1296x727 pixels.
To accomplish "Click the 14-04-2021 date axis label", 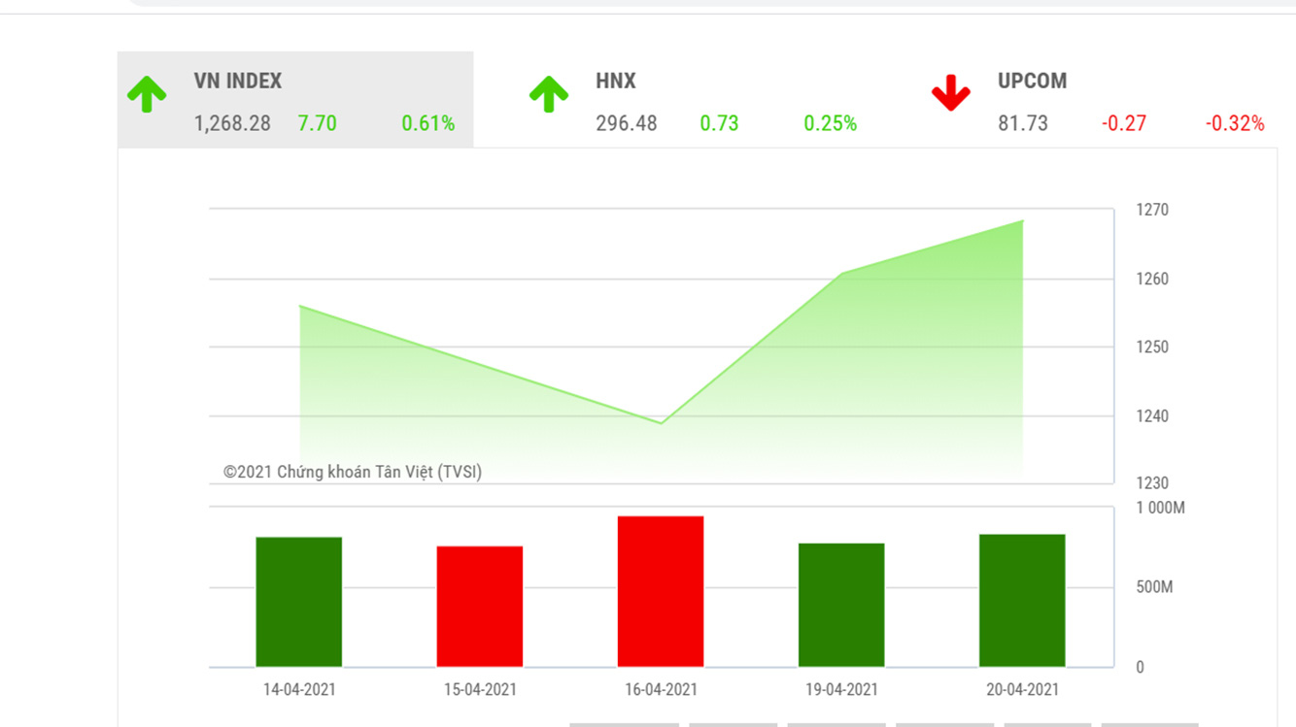I will tap(298, 690).
